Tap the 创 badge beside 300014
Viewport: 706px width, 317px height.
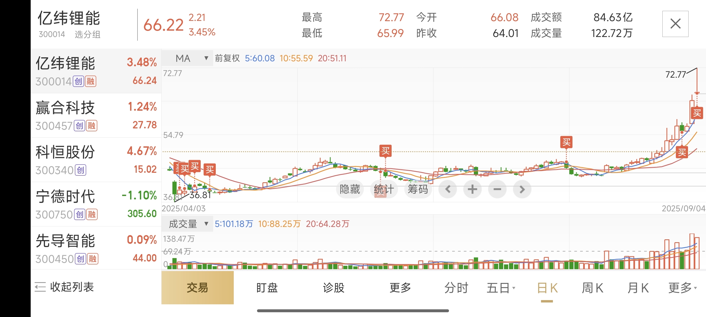pyautogui.click(x=78, y=81)
